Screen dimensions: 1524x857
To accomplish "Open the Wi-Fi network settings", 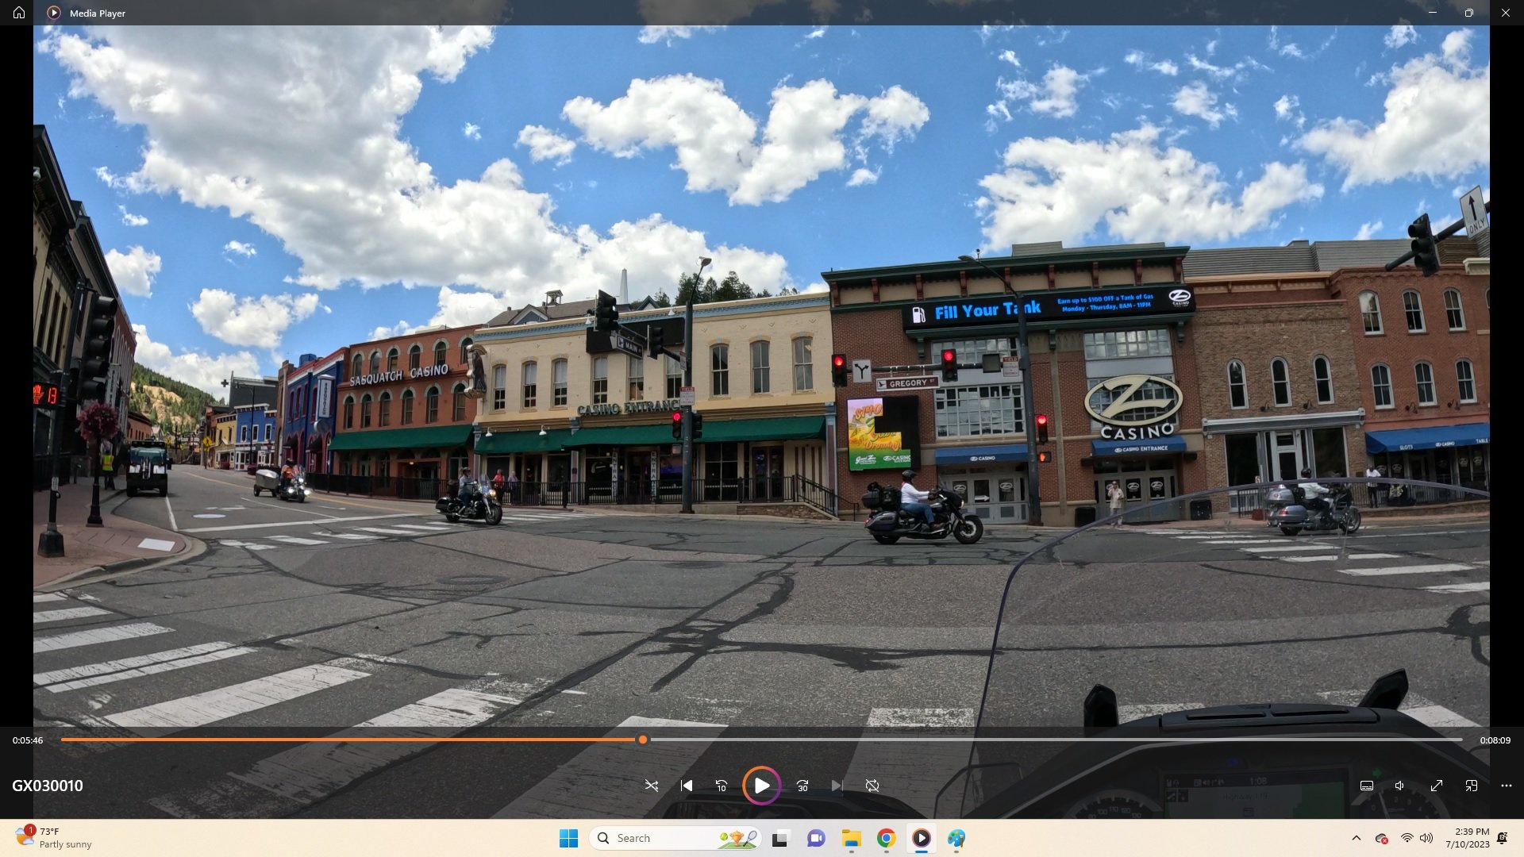I will 1407,838.
